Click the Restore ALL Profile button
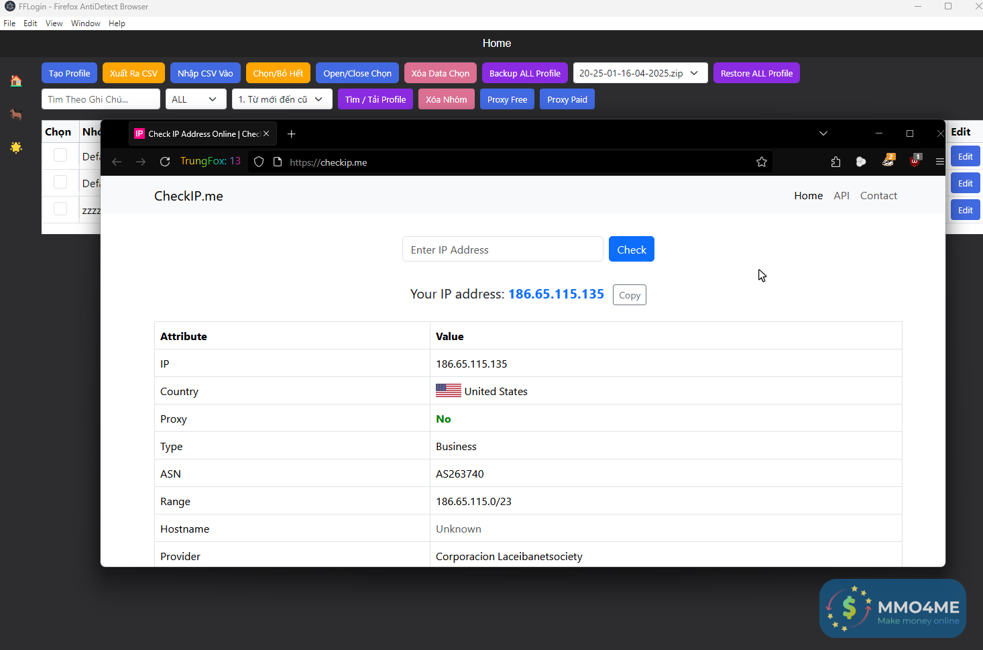Viewport: 983px width, 650px height. point(756,73)
